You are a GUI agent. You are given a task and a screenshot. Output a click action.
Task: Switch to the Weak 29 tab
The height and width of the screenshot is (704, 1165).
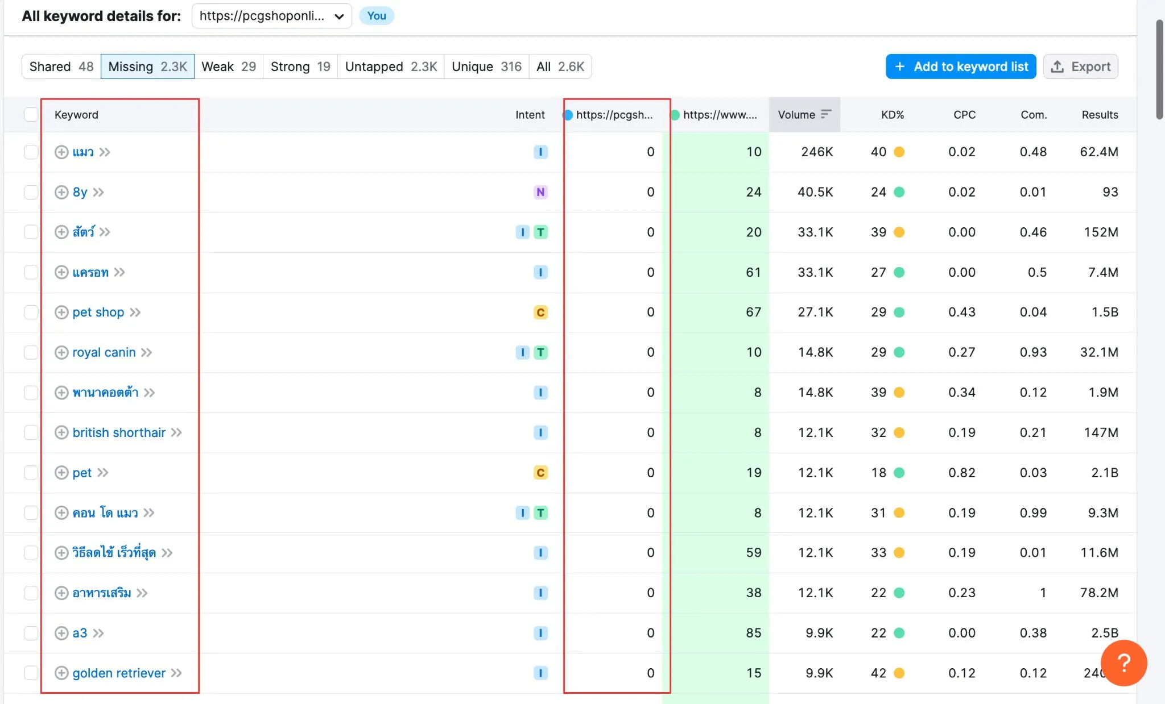(229, 66)
